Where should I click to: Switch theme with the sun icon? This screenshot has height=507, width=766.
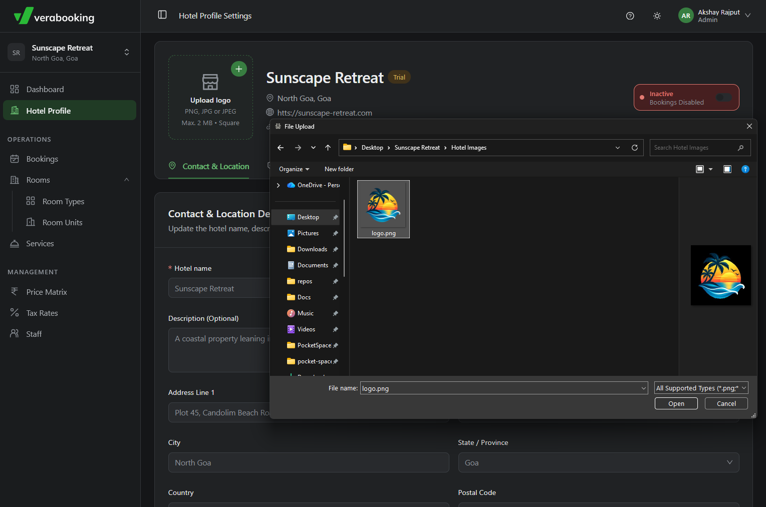657,16
